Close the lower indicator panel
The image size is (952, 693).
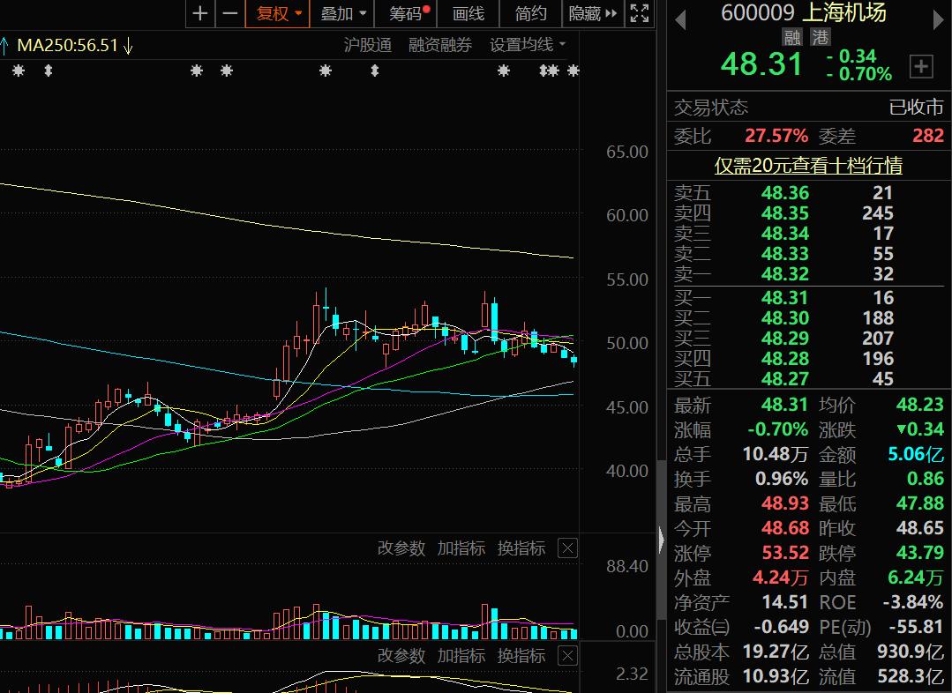[567, 656]
